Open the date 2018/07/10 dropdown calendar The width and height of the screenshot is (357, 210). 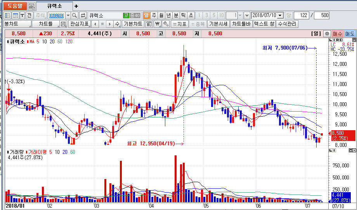(x=280, y=15)
